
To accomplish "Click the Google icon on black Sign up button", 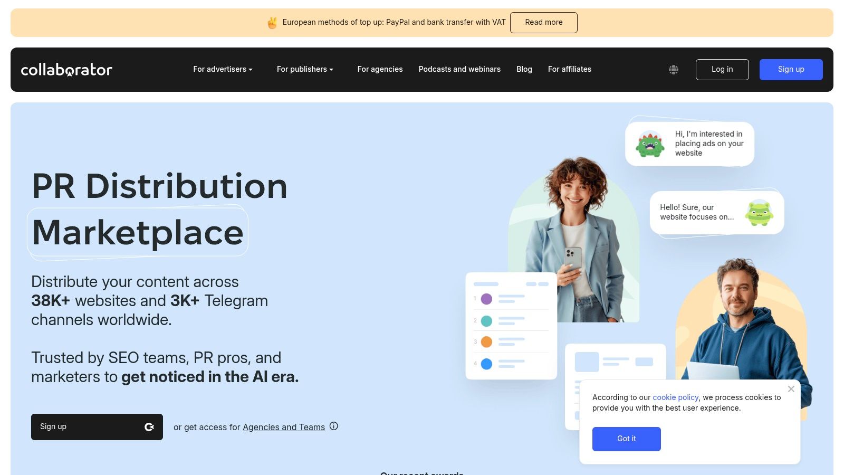I will tap(149, 427).
